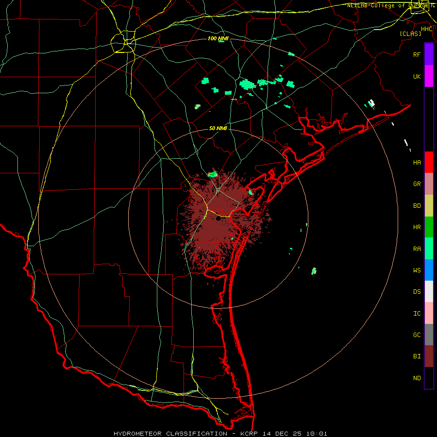Click the NEXLAB-College of DuPage credit text
This screenshot has width=437, height=437.
click(x=390, y=5)
